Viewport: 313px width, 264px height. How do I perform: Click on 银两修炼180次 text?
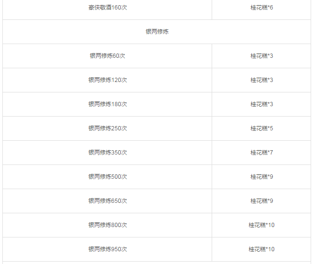coord(107,104)
